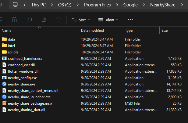The height and width of the screenshot is (123, 188).
Task: Click the computer monitor icon in address bar
Action: click(15, 5)
